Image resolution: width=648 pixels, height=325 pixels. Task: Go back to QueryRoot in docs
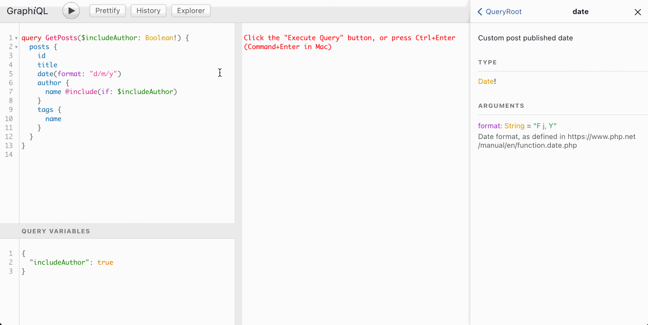point(500,12)
